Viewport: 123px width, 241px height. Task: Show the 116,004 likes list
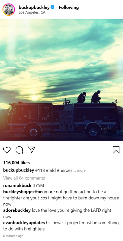17,163
